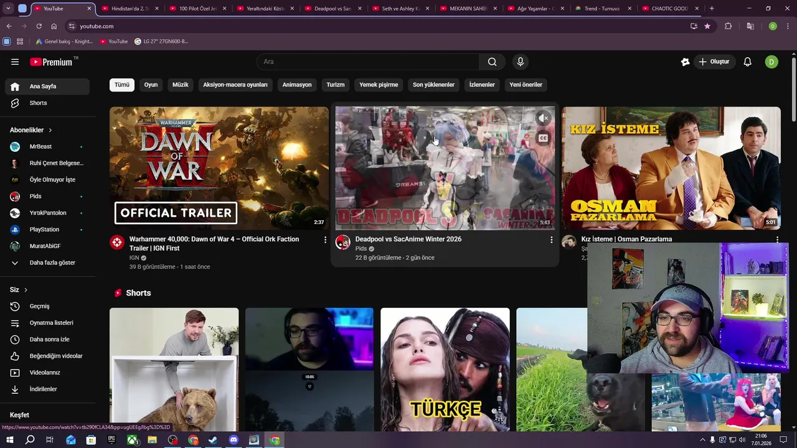
Task: Select the Müzik filter chip
Action: [x=181, y=85]
